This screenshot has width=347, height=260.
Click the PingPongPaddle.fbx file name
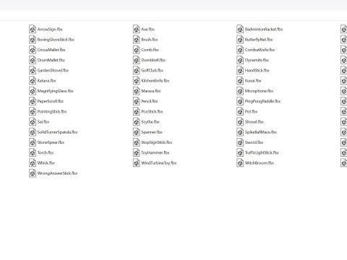(x=262, y=101)
